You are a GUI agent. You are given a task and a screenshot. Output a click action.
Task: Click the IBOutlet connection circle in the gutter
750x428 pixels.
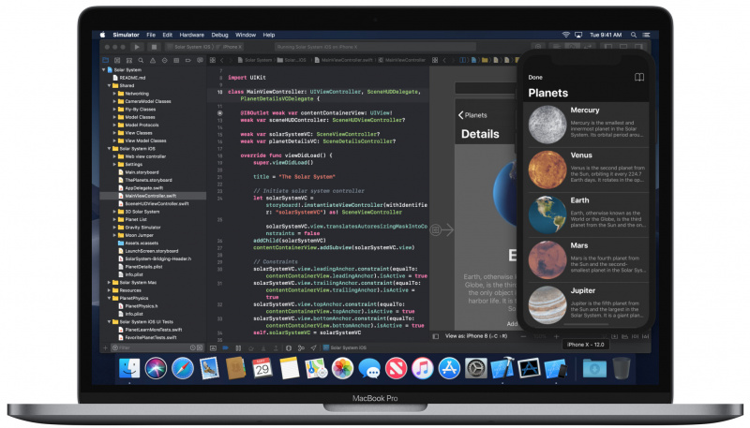(x=220, y=113)
